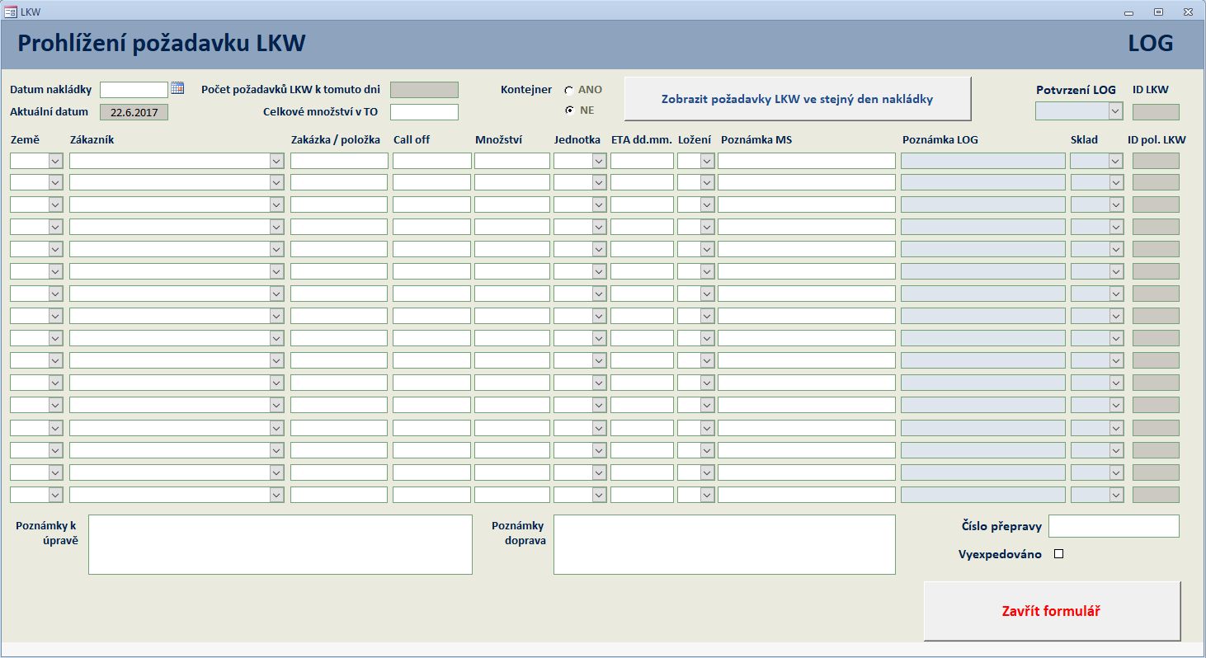Expand the Zákazník dropdown in the first row
The height and width of the screenshot is (658, 1206).
click(276, 162)
